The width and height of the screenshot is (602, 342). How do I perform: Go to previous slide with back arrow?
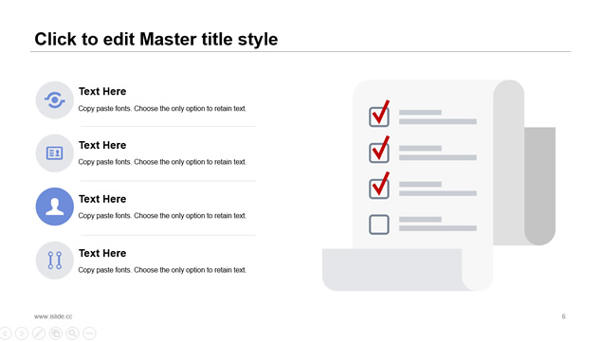pos(5,333)
